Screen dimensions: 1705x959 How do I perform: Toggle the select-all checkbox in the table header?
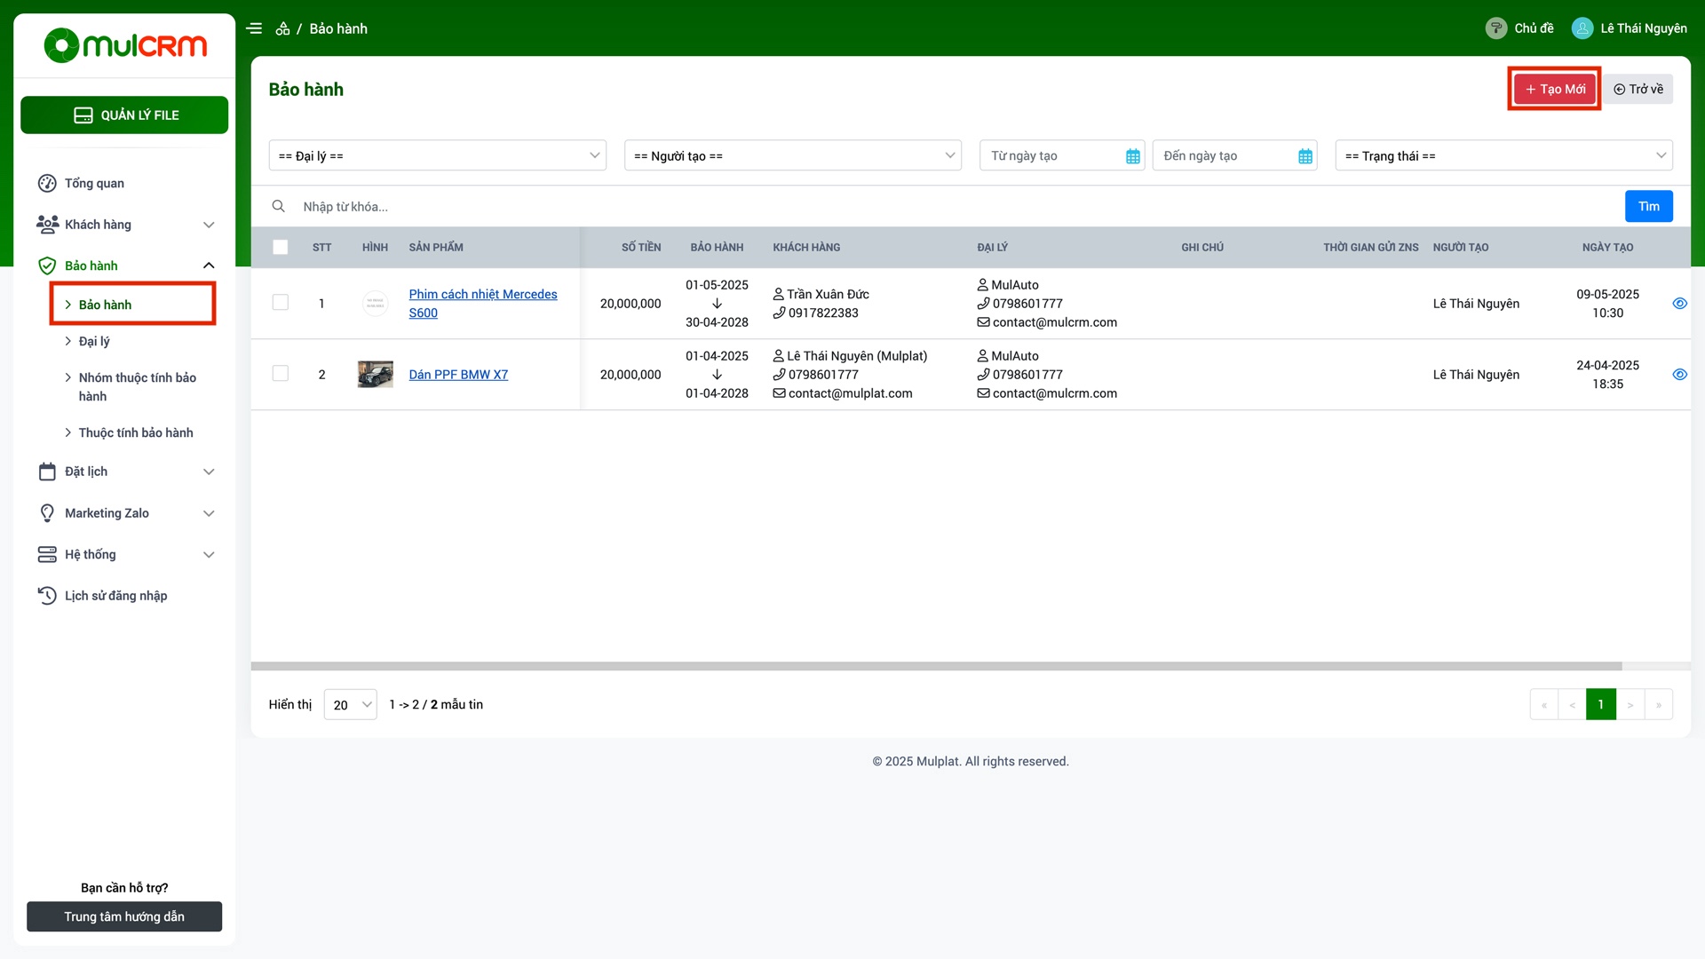point(281,248)
